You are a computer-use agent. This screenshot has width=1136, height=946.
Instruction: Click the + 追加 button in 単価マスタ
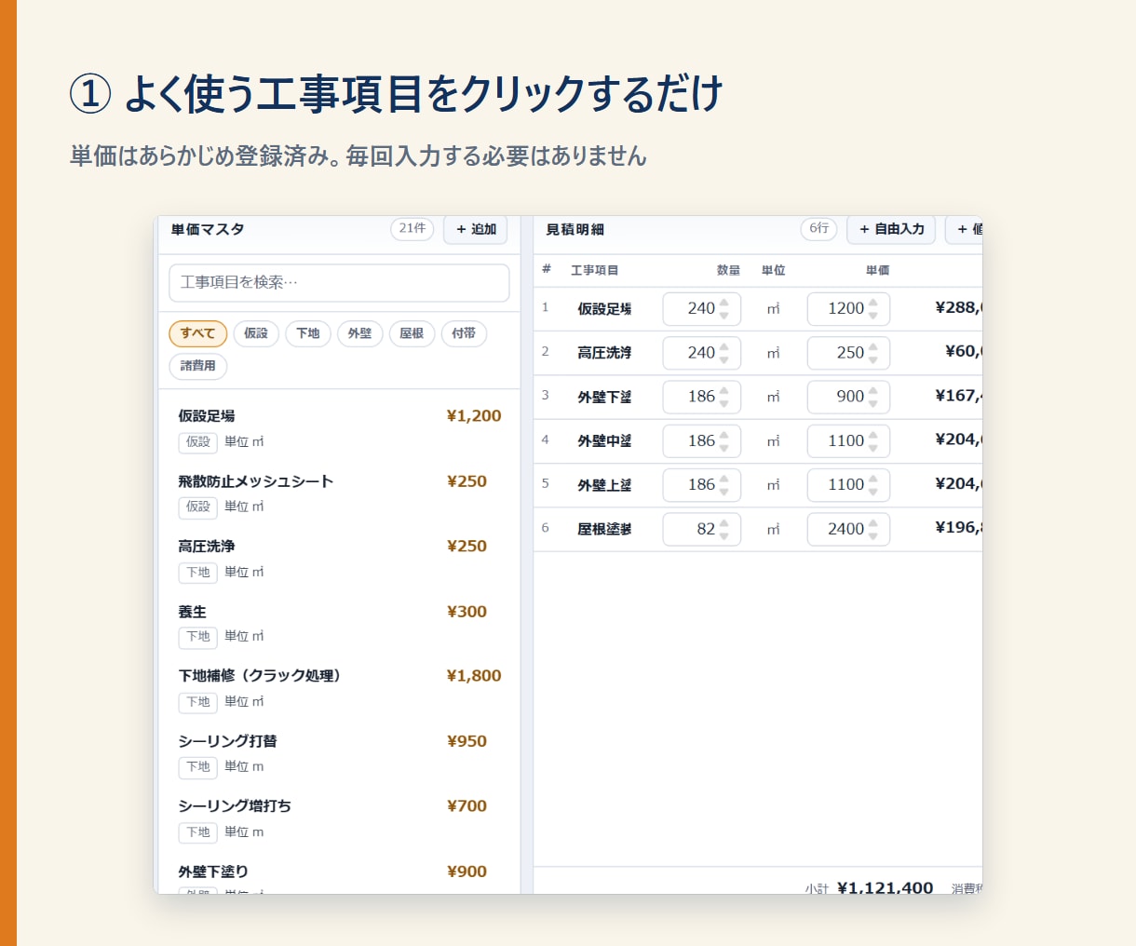(x=476, y=229)
